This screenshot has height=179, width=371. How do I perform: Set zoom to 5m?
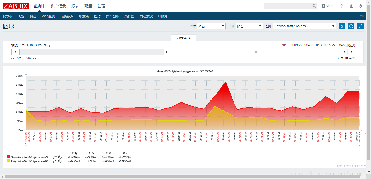[x=22, y=45]
